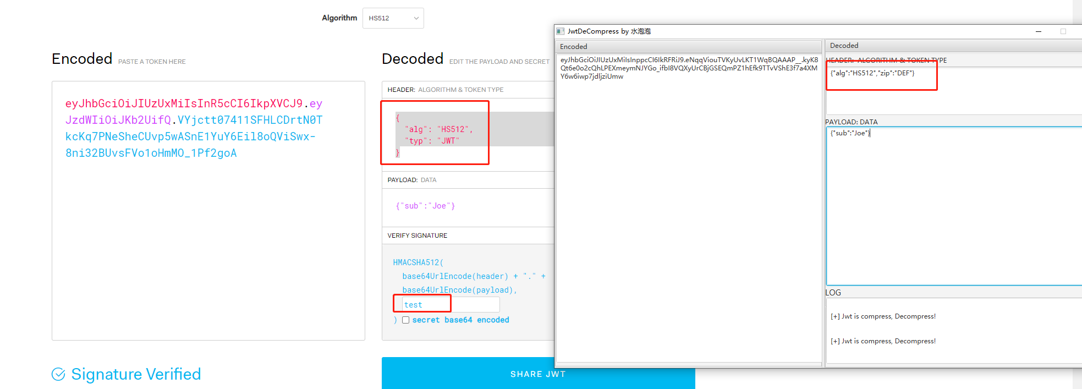Click the LOG label in JwtDeCompress
Image resolution: width=1082 pixels, height=389 pixels.
tap(833, 293)
